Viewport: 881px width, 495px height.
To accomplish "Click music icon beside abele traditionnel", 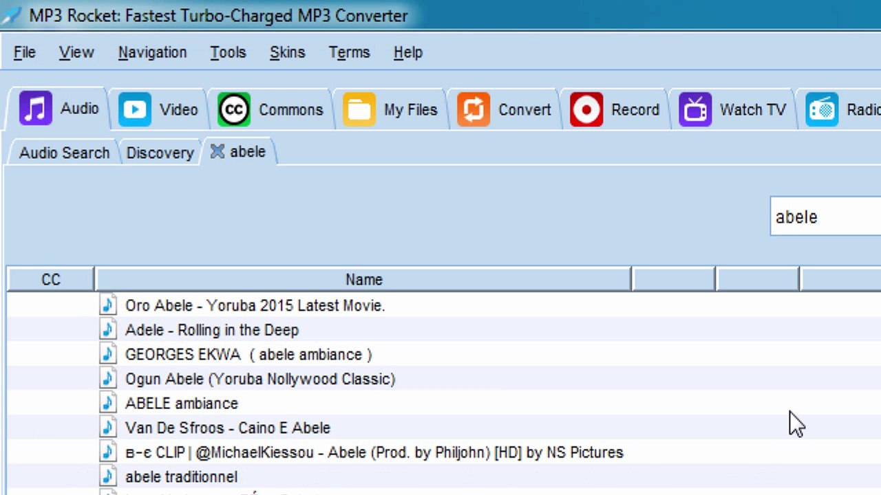I will point(108,476).
